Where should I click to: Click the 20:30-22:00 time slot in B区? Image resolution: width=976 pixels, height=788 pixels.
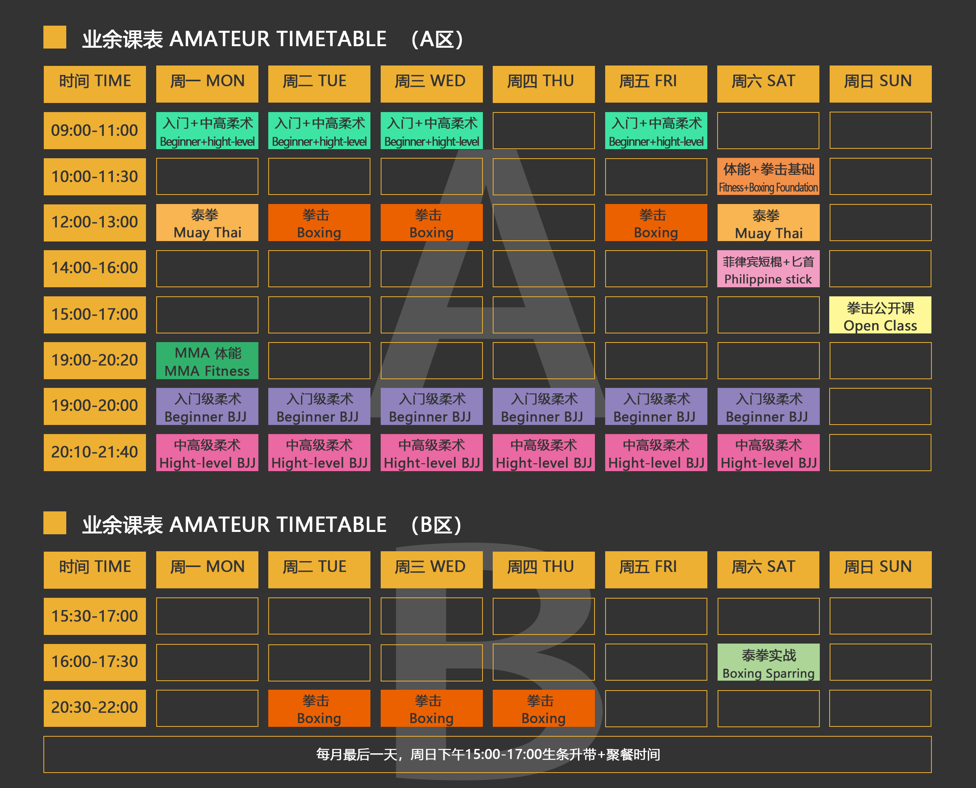[x=95, y=708]
